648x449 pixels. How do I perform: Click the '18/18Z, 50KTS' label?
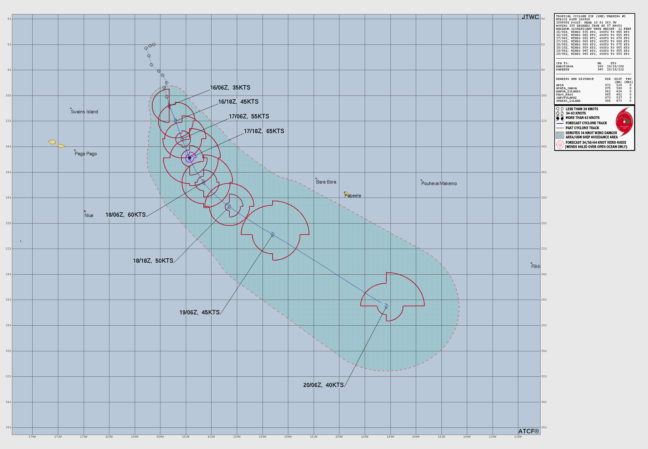click(x=153, y=261)
